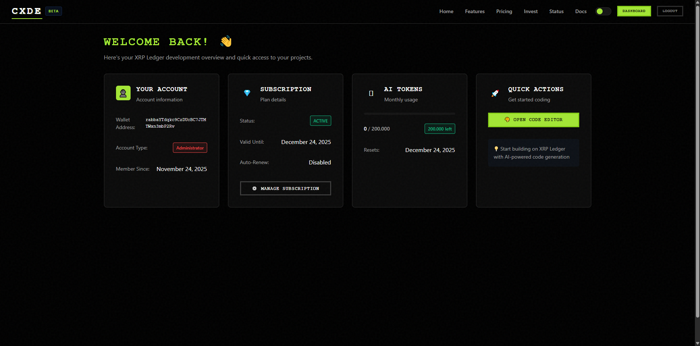Open the Invest page link

tap(530, 11)
